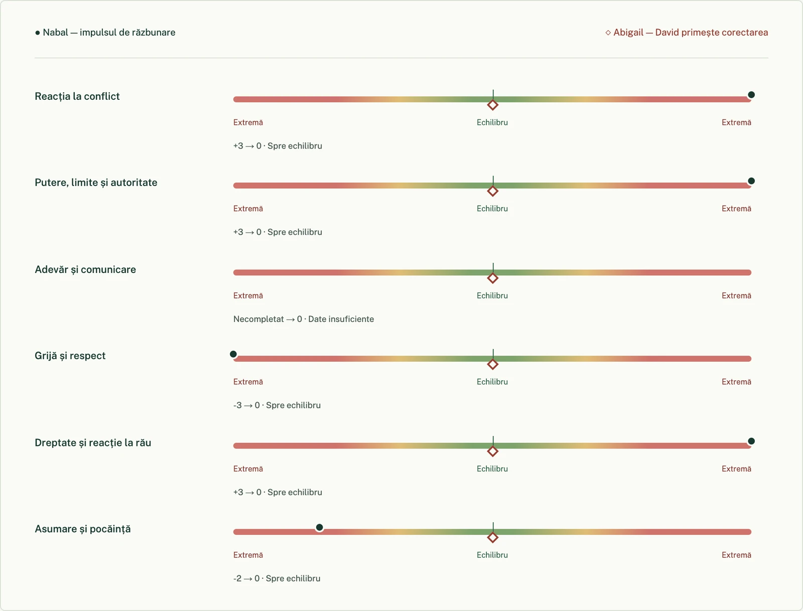Image resolution: width=803 pixels, height=611 pixels.
Task: Click '-2 → 0 · Spre echilibru' text
Action: click(x=277, y=578)
